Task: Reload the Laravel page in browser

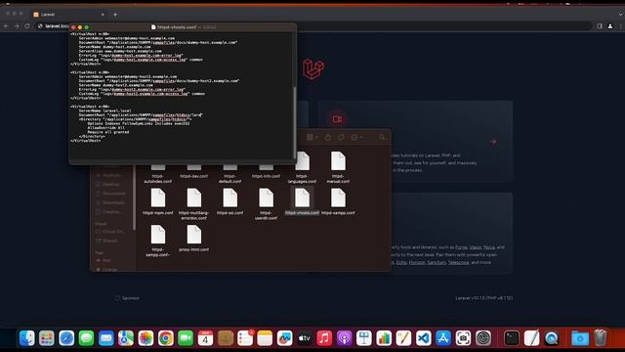Action: click(27, 26)
